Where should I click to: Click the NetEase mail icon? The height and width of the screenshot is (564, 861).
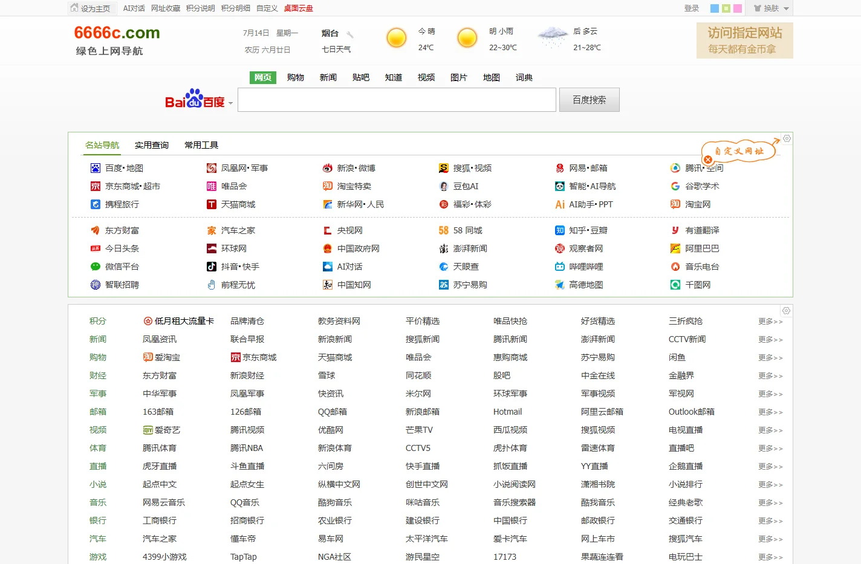click(559, 168)
